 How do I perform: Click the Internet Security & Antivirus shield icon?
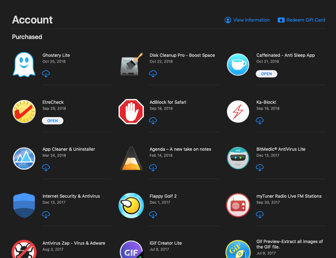pos(24,205)
